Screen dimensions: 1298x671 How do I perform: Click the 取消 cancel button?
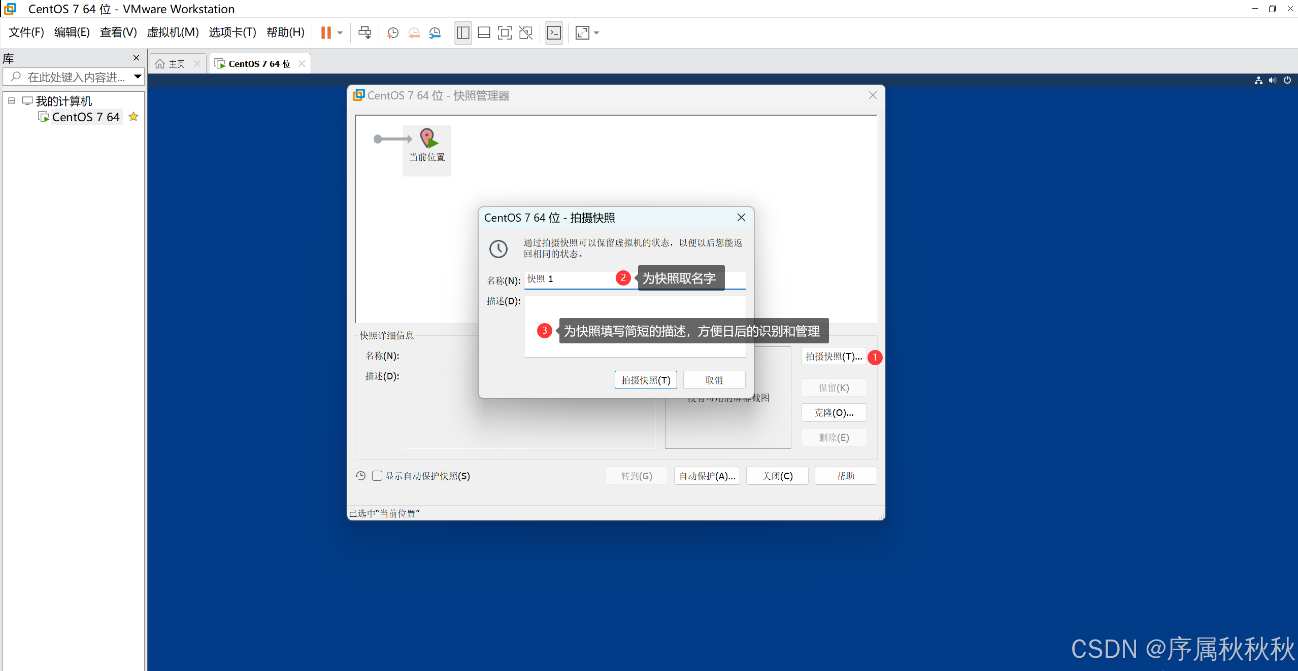[714, 380]
